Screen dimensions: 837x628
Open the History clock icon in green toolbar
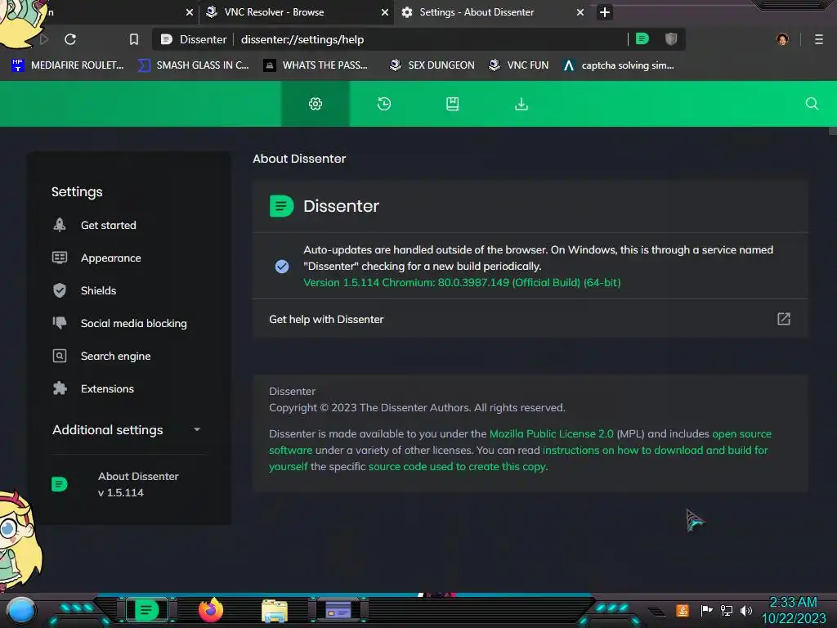(384, 104)
